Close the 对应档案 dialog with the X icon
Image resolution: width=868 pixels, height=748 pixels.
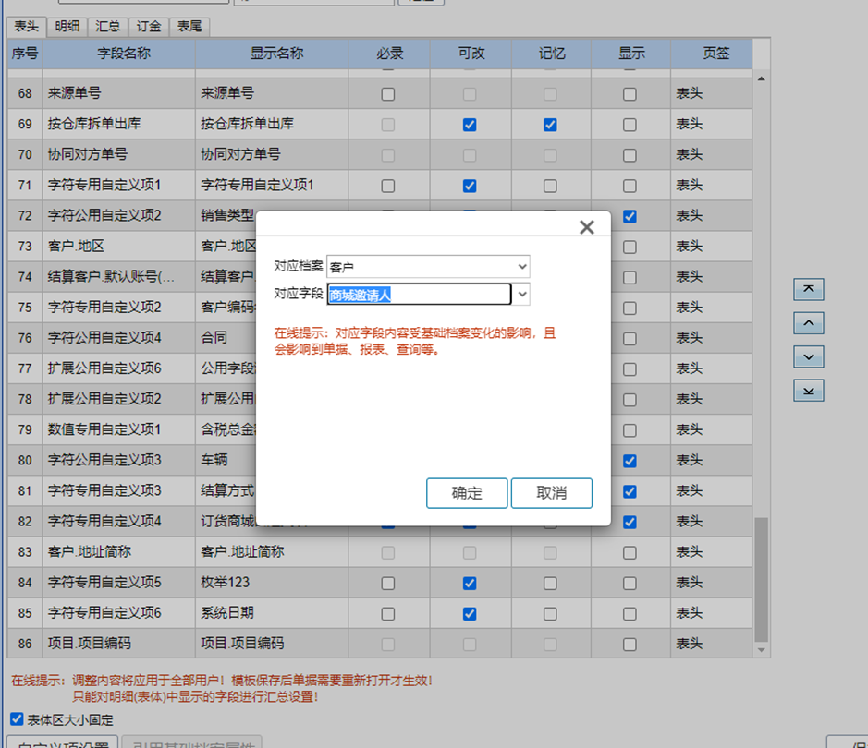586,226
